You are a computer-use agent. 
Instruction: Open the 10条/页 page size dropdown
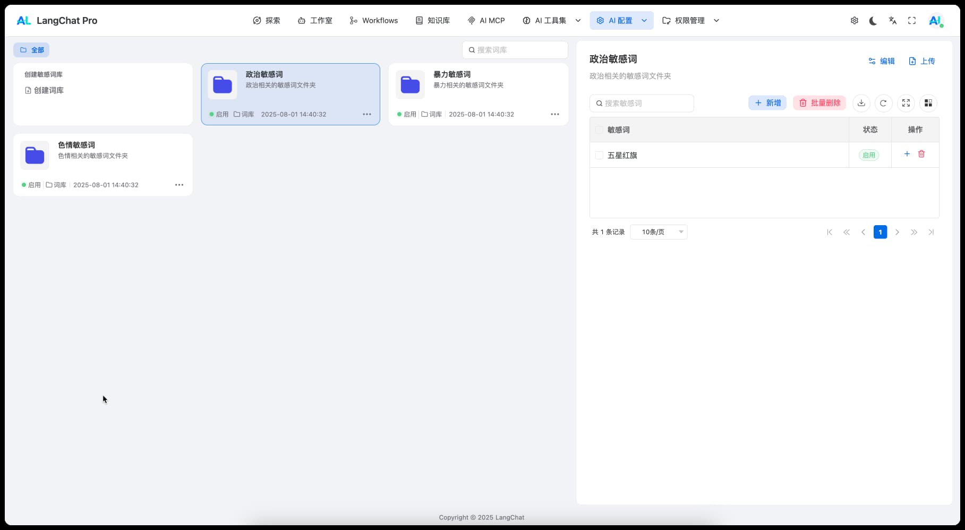click(659, 232)
